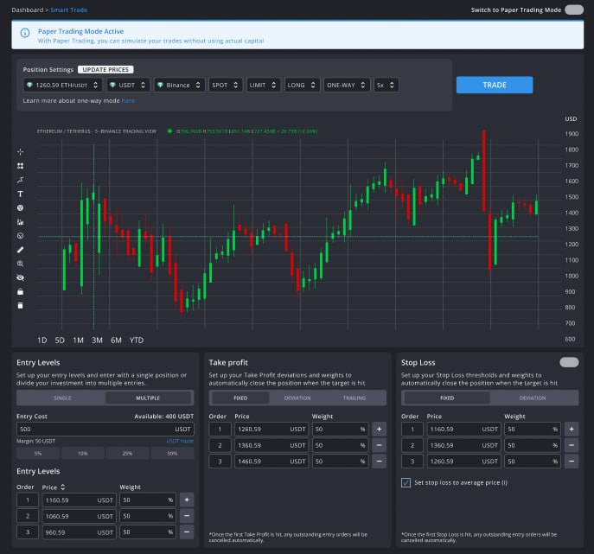Uncheck Set stop loss to average price
The width and height of the screenshot is (594, 554).
406,483
